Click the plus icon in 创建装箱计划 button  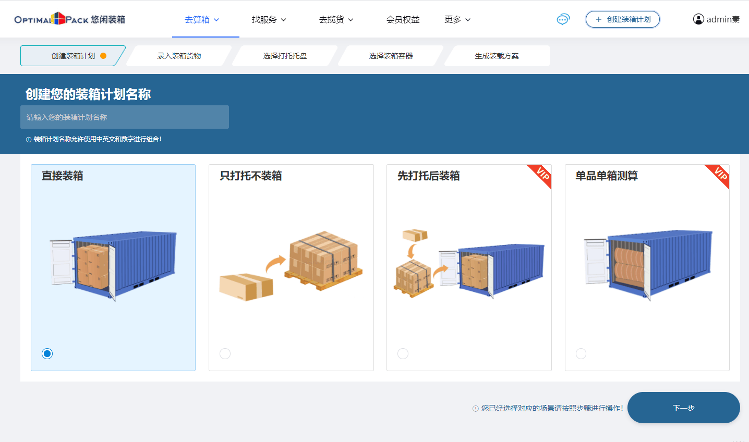click(x=599, y=19)
